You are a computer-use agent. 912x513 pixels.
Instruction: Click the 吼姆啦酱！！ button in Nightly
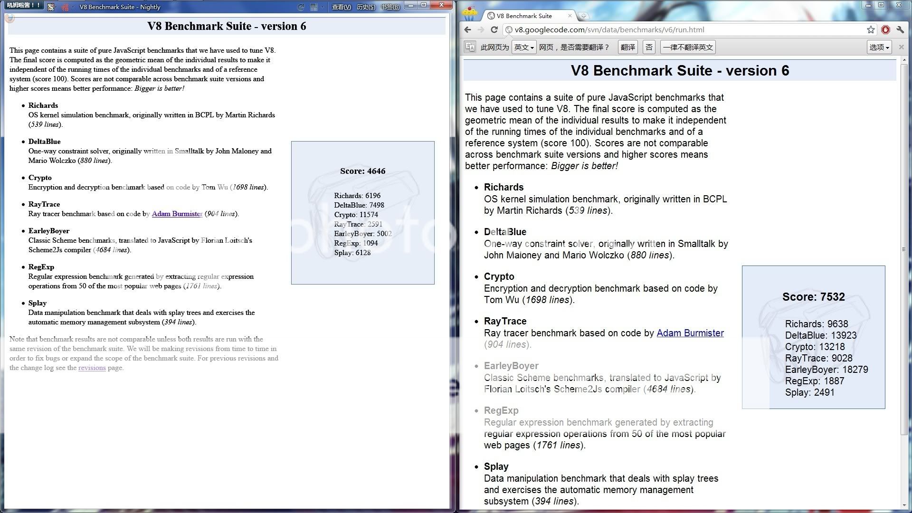23,5
